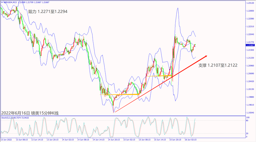Click the 1.23120 price scale label

[250, 3]
